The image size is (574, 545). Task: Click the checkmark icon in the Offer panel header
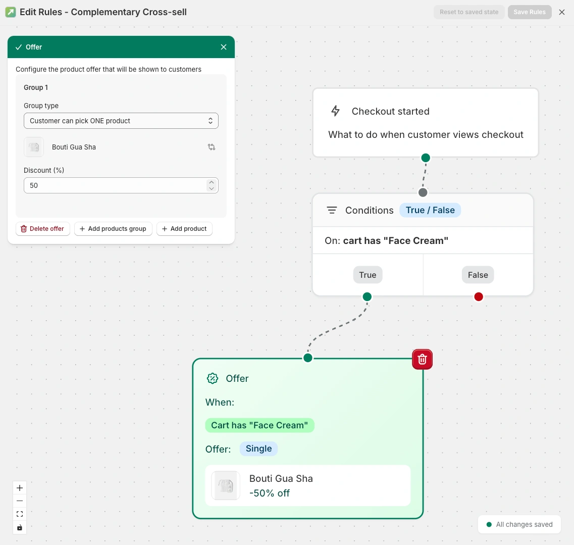click(19, 46)
